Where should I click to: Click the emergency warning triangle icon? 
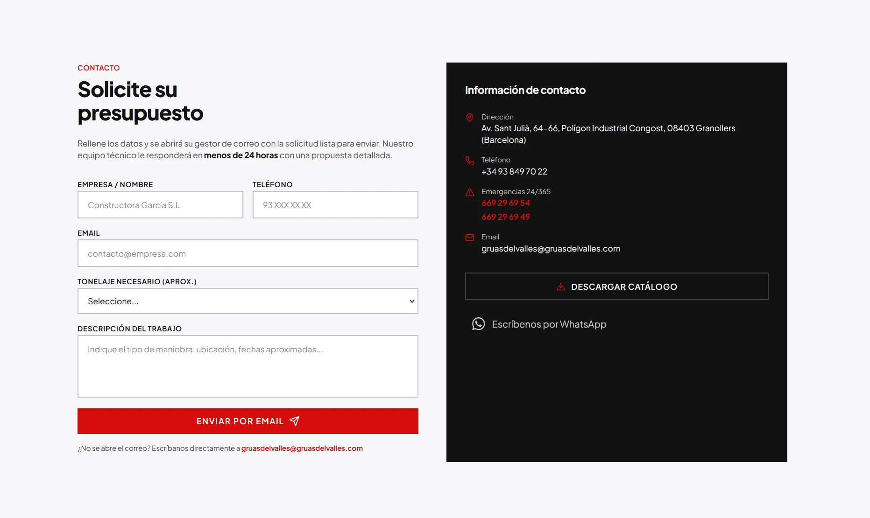pyautogui.click(x=470, y=192)
